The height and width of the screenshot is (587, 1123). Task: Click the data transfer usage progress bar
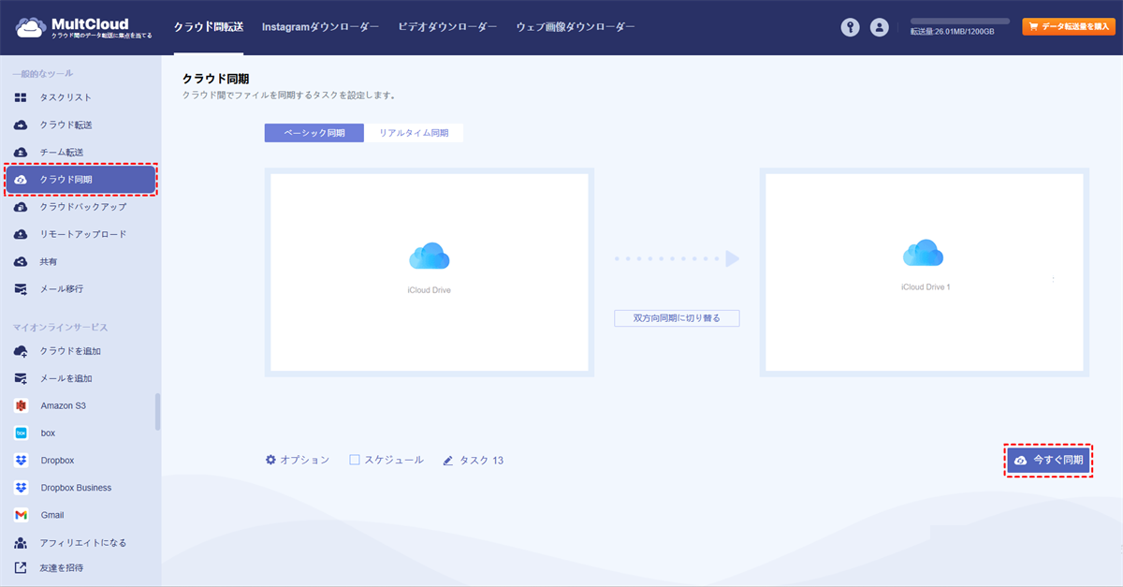960,21
